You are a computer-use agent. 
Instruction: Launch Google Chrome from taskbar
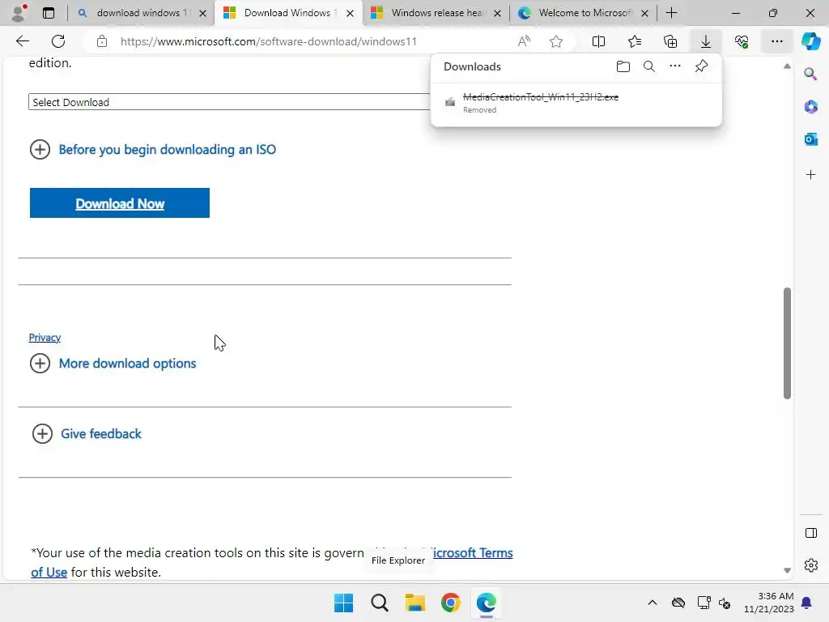tap(450, 603)
